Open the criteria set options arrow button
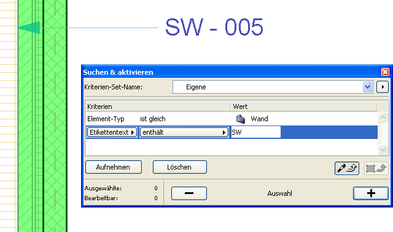This screenshot has width=393, height=232. coord(382,87)
